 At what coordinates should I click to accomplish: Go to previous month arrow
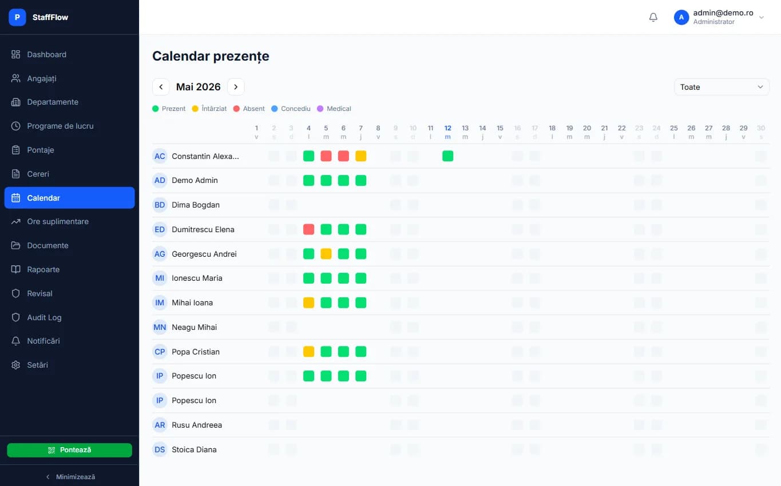[161, 87]
